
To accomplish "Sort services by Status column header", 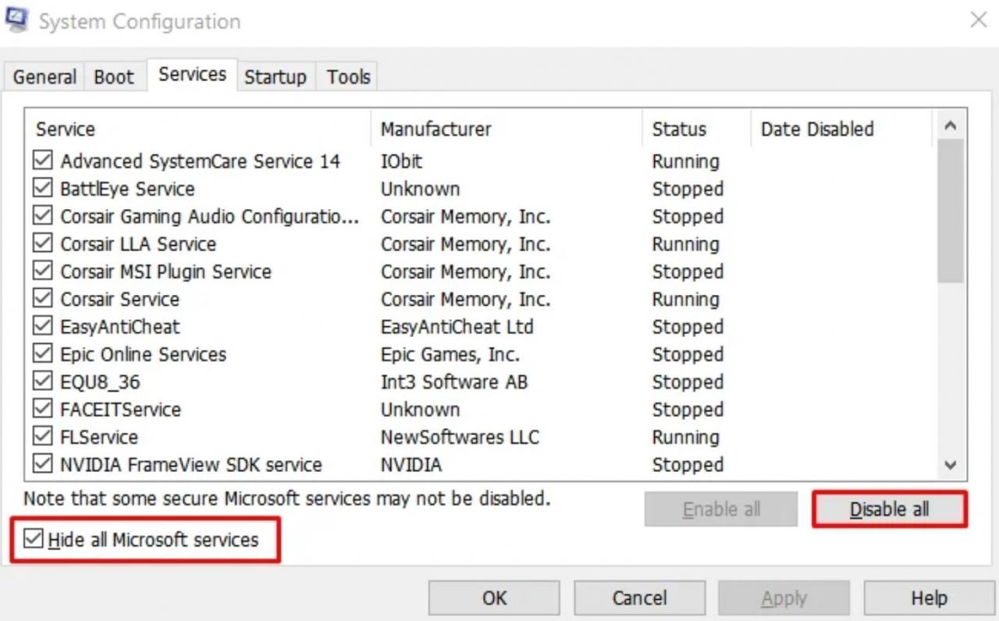I will pos(678,130).
